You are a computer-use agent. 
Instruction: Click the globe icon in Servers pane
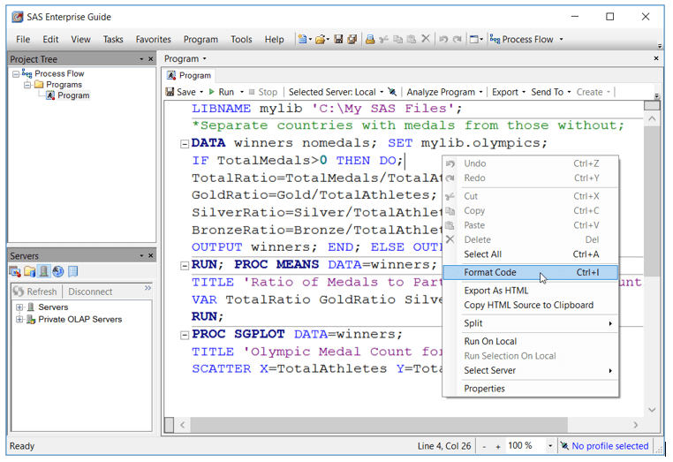point(58,271)
